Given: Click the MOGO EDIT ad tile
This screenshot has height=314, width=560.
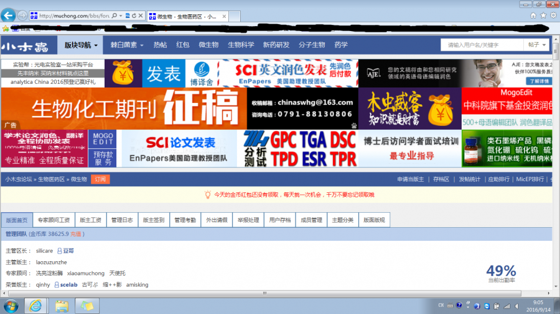Looking at the screenshot, I should 103,139.
